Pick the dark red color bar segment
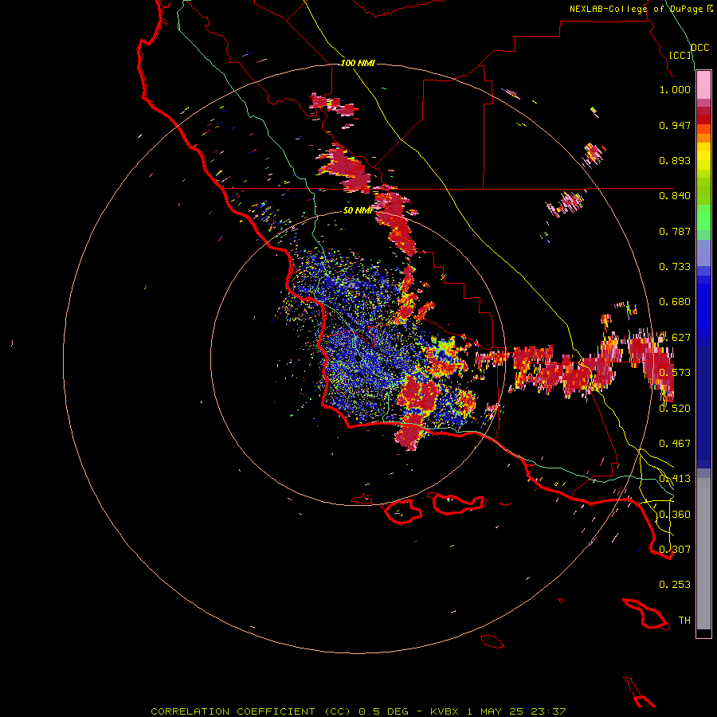 (x=703, y=119)
